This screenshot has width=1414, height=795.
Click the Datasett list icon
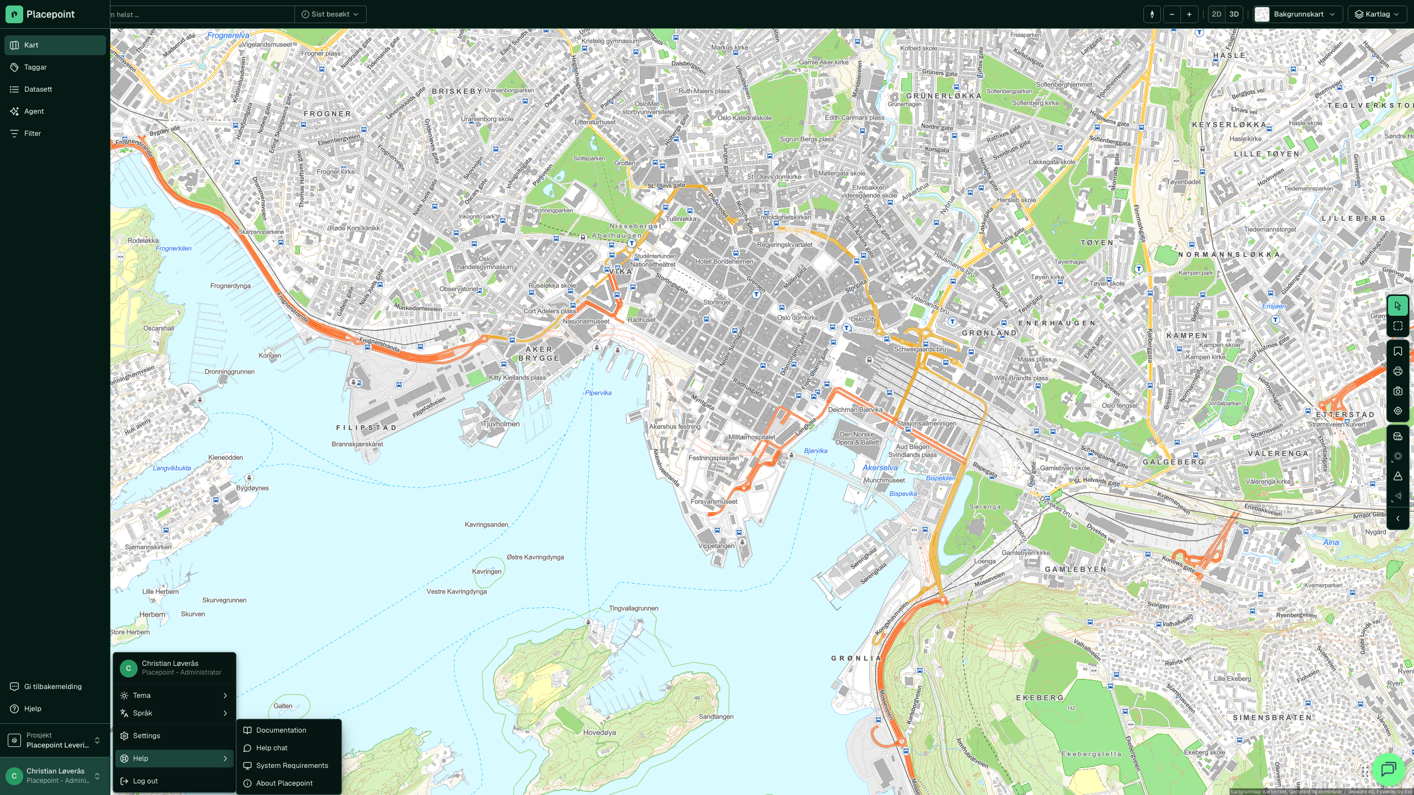[x=14, y=89]
